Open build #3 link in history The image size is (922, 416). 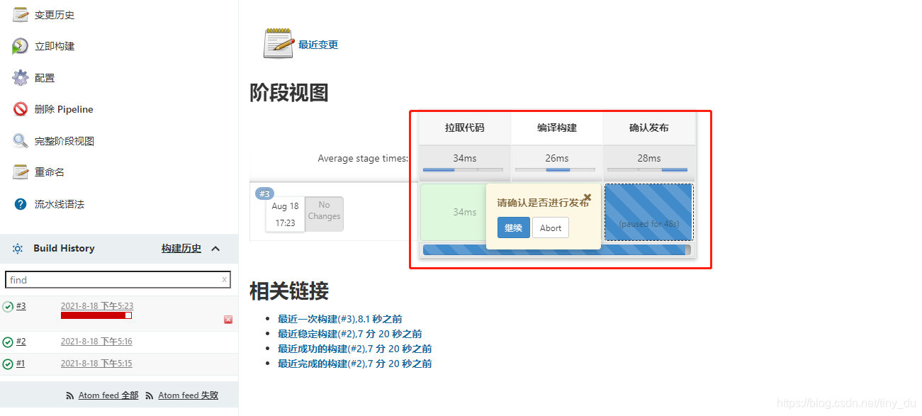tap(21, 305)
